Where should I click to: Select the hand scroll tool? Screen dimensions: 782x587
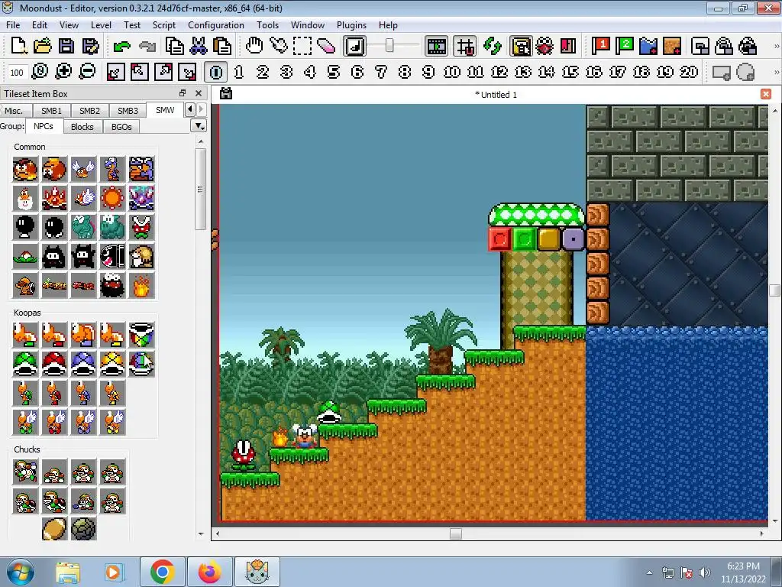click(x=254, y=46)
